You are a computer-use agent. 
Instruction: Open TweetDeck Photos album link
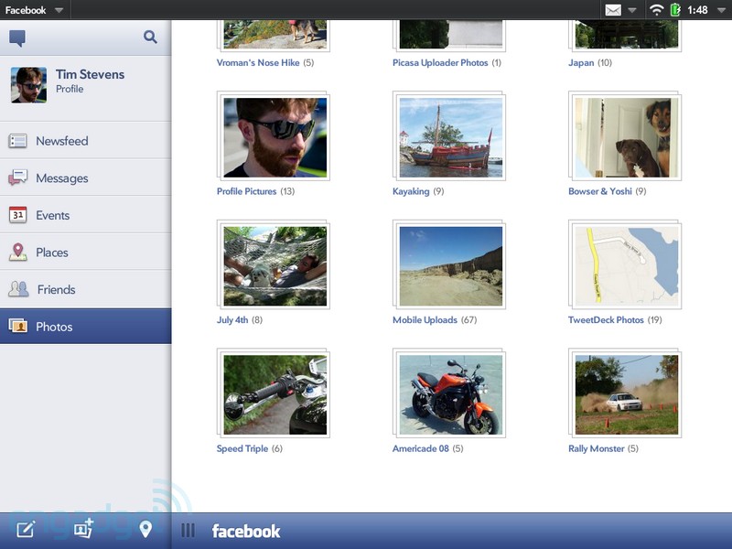[x=606, y=319]
